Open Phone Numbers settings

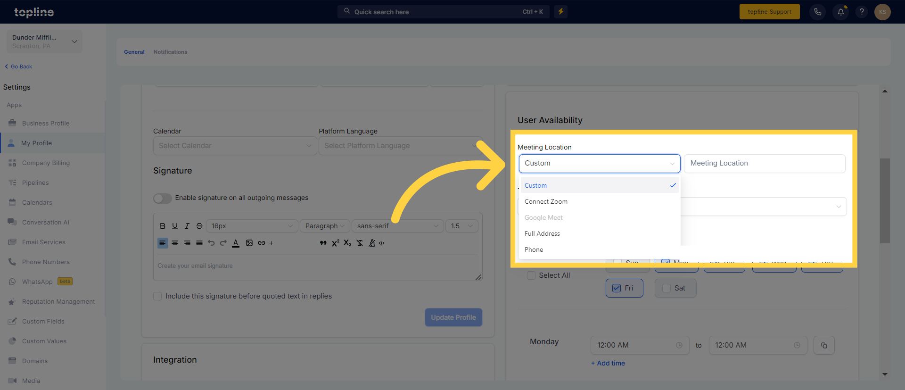point(46,262)
